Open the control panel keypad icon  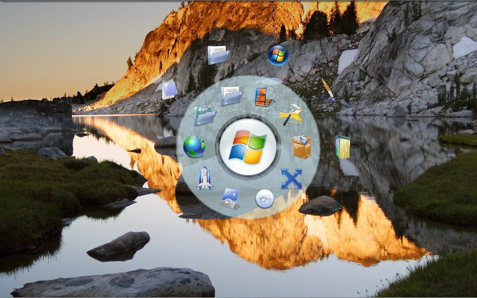(231, 199)
